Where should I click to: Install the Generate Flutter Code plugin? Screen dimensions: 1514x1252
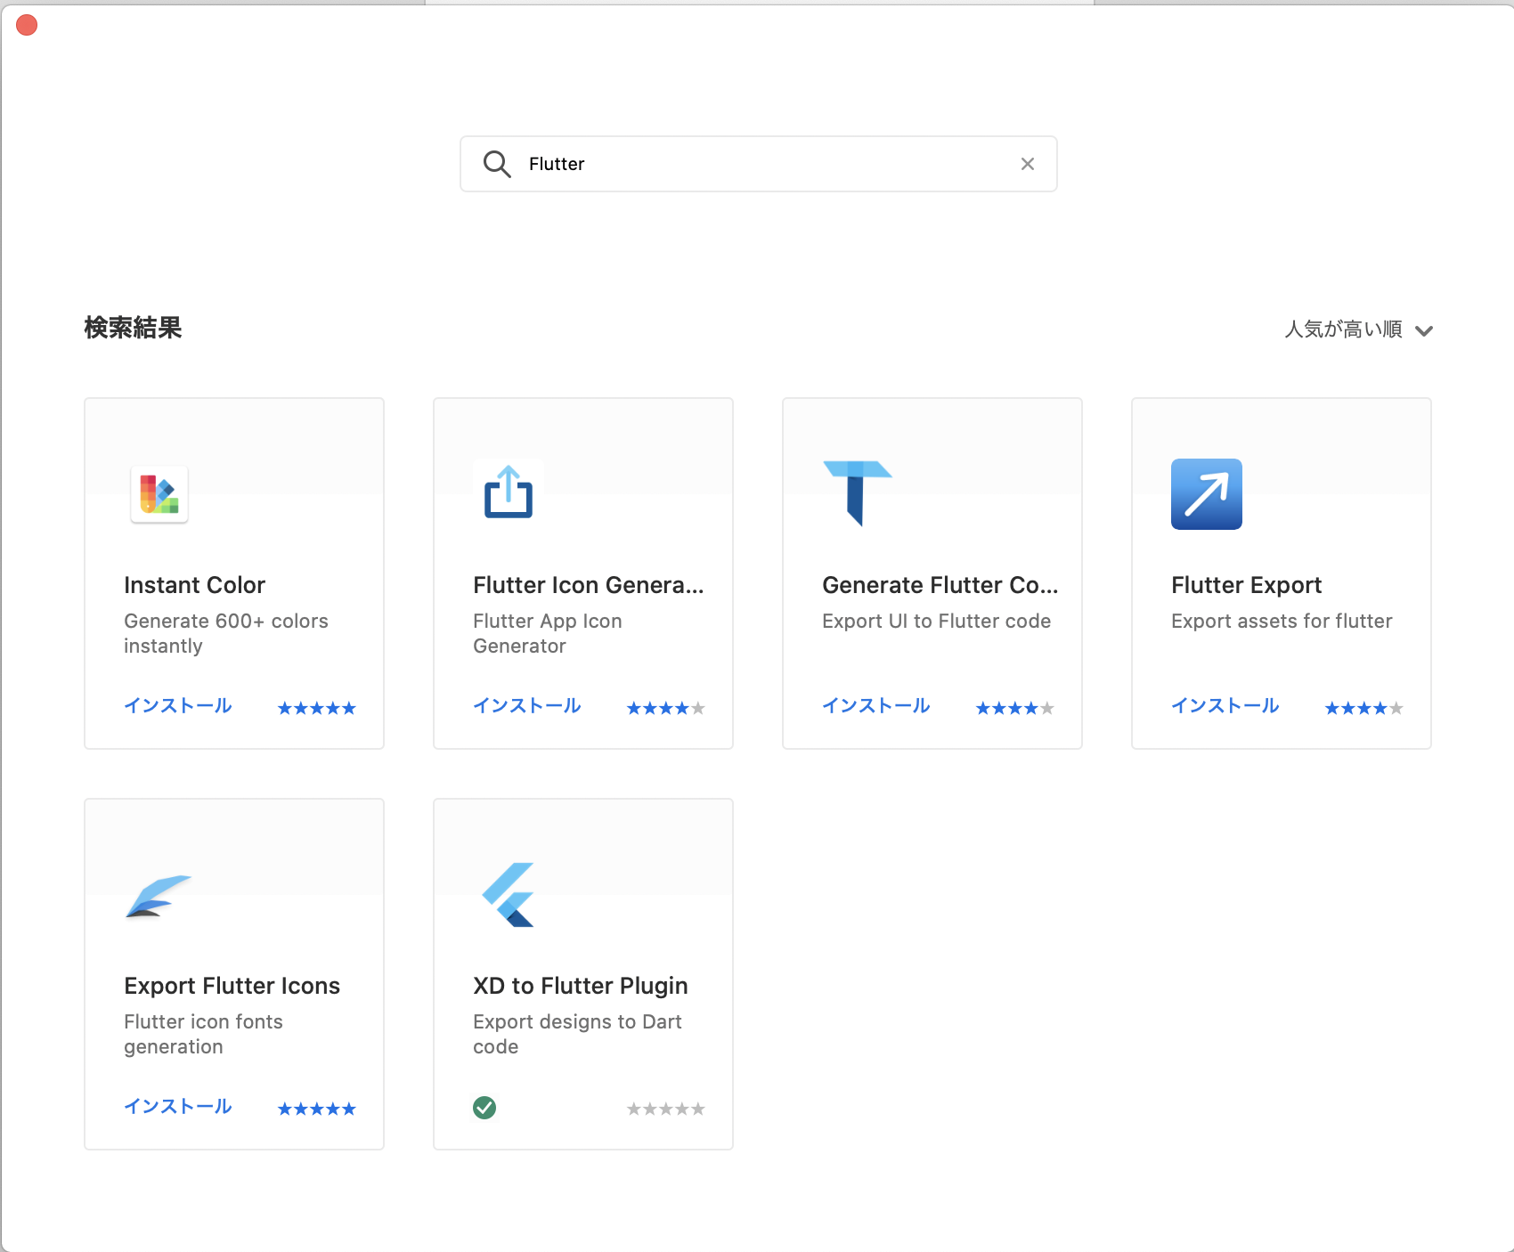click(876, 706)
